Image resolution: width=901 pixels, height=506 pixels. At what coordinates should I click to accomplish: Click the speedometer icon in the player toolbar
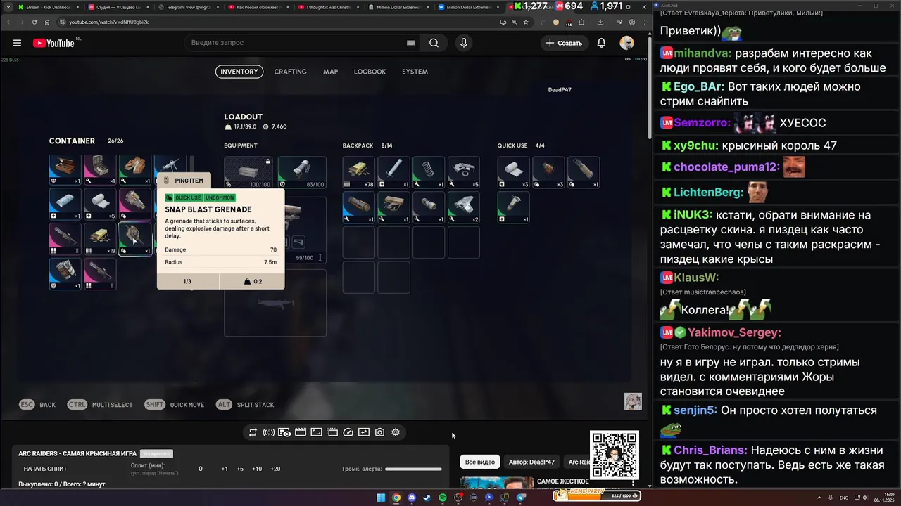coord(348,432)
